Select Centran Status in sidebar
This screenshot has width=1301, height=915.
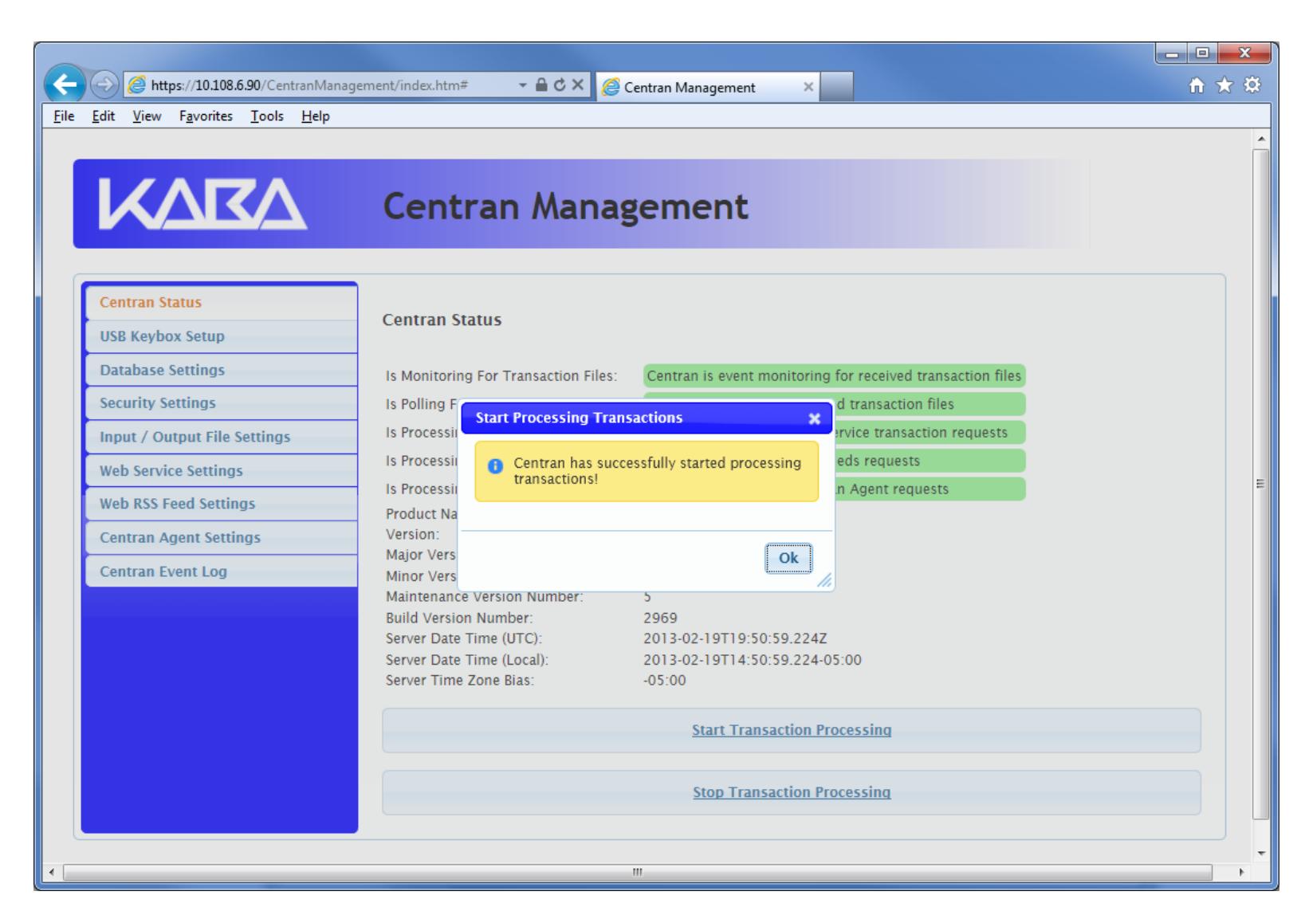221,303
